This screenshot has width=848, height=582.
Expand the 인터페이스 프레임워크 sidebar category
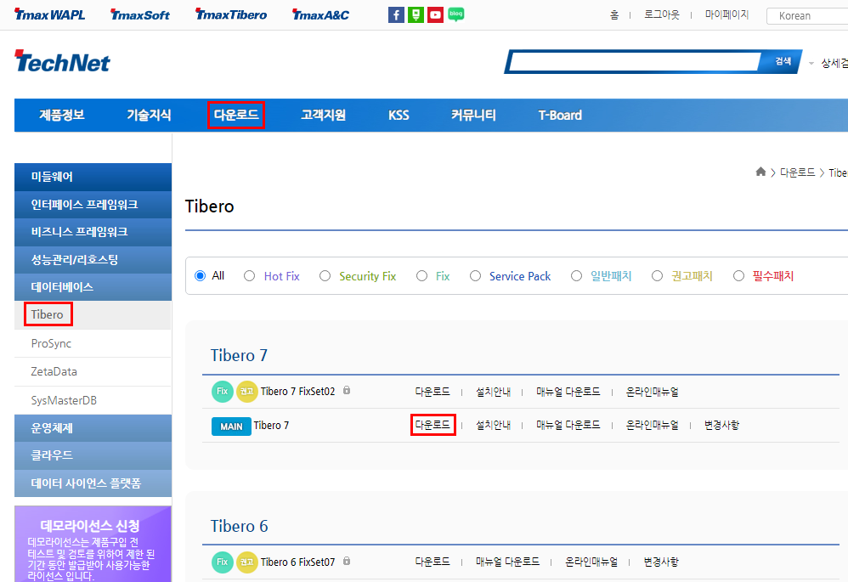click(93, 205)
